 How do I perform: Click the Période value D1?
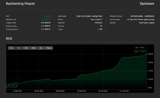pyautogui.click(x=101, y=26)
